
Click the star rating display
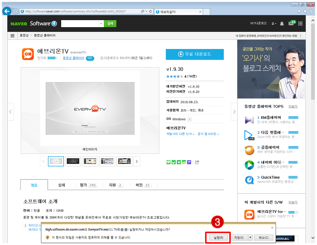[174, 76]
